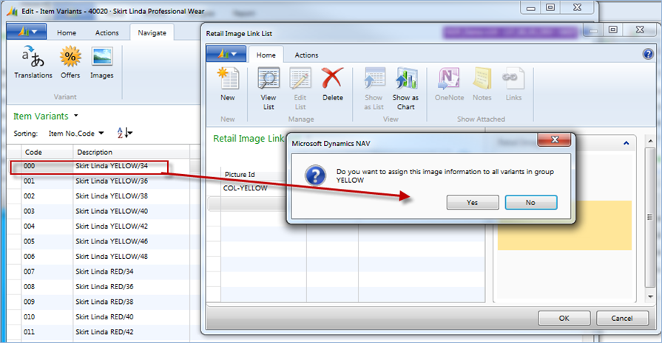
Task: Click scrollbar in Retail Image Link List
Action: click(651, 217)
